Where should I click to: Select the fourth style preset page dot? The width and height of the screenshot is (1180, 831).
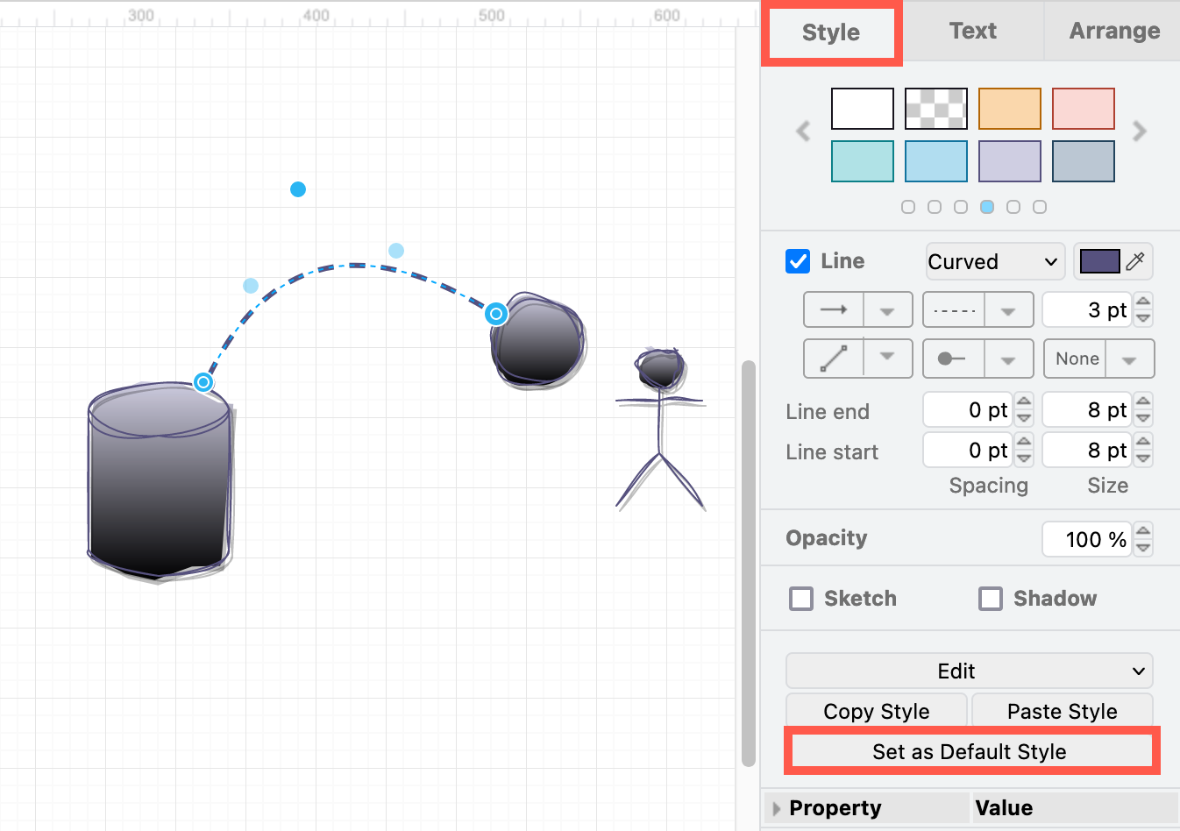987,207
